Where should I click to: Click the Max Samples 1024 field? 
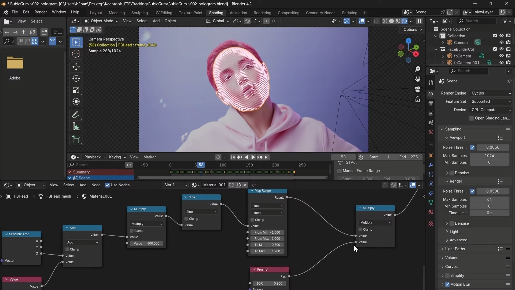[x=489, y=156]
